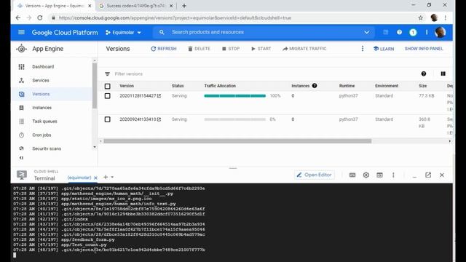
Task: Open the header's three-dot settings menu
Action: tap(427, 32)
